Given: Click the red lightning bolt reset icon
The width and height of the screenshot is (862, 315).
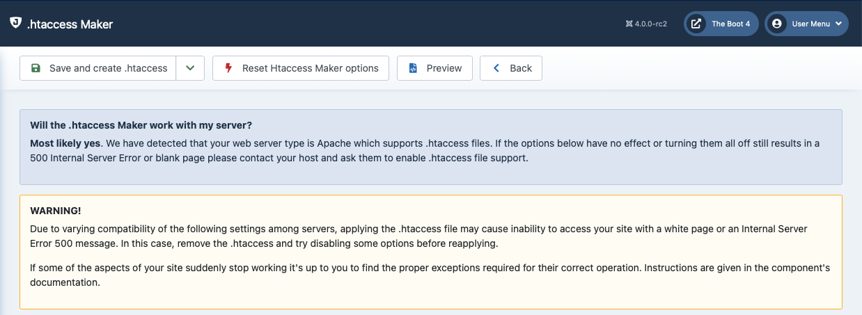Looking at the screenshot, I should pos(228,68).
